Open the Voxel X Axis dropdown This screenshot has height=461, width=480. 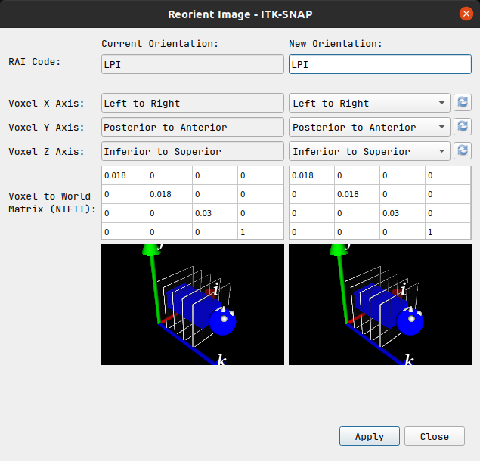click(x=369, y=103)
